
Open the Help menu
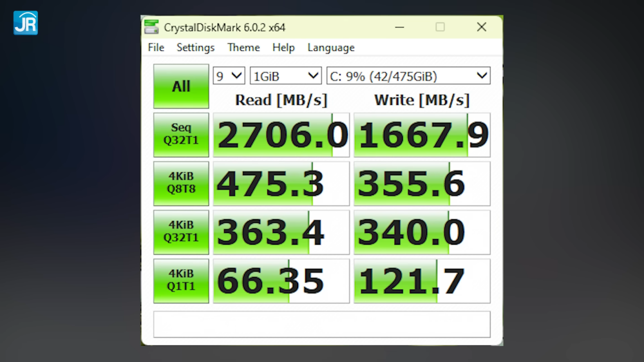pos(283,48)
